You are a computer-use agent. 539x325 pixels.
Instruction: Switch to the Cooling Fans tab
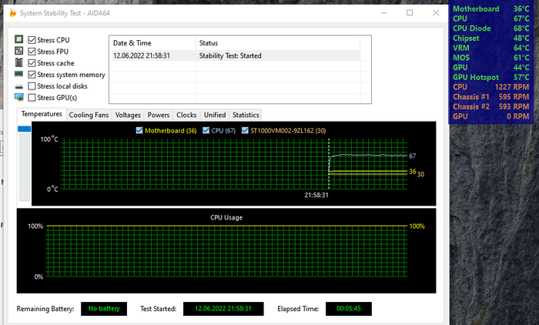point(89,115)
